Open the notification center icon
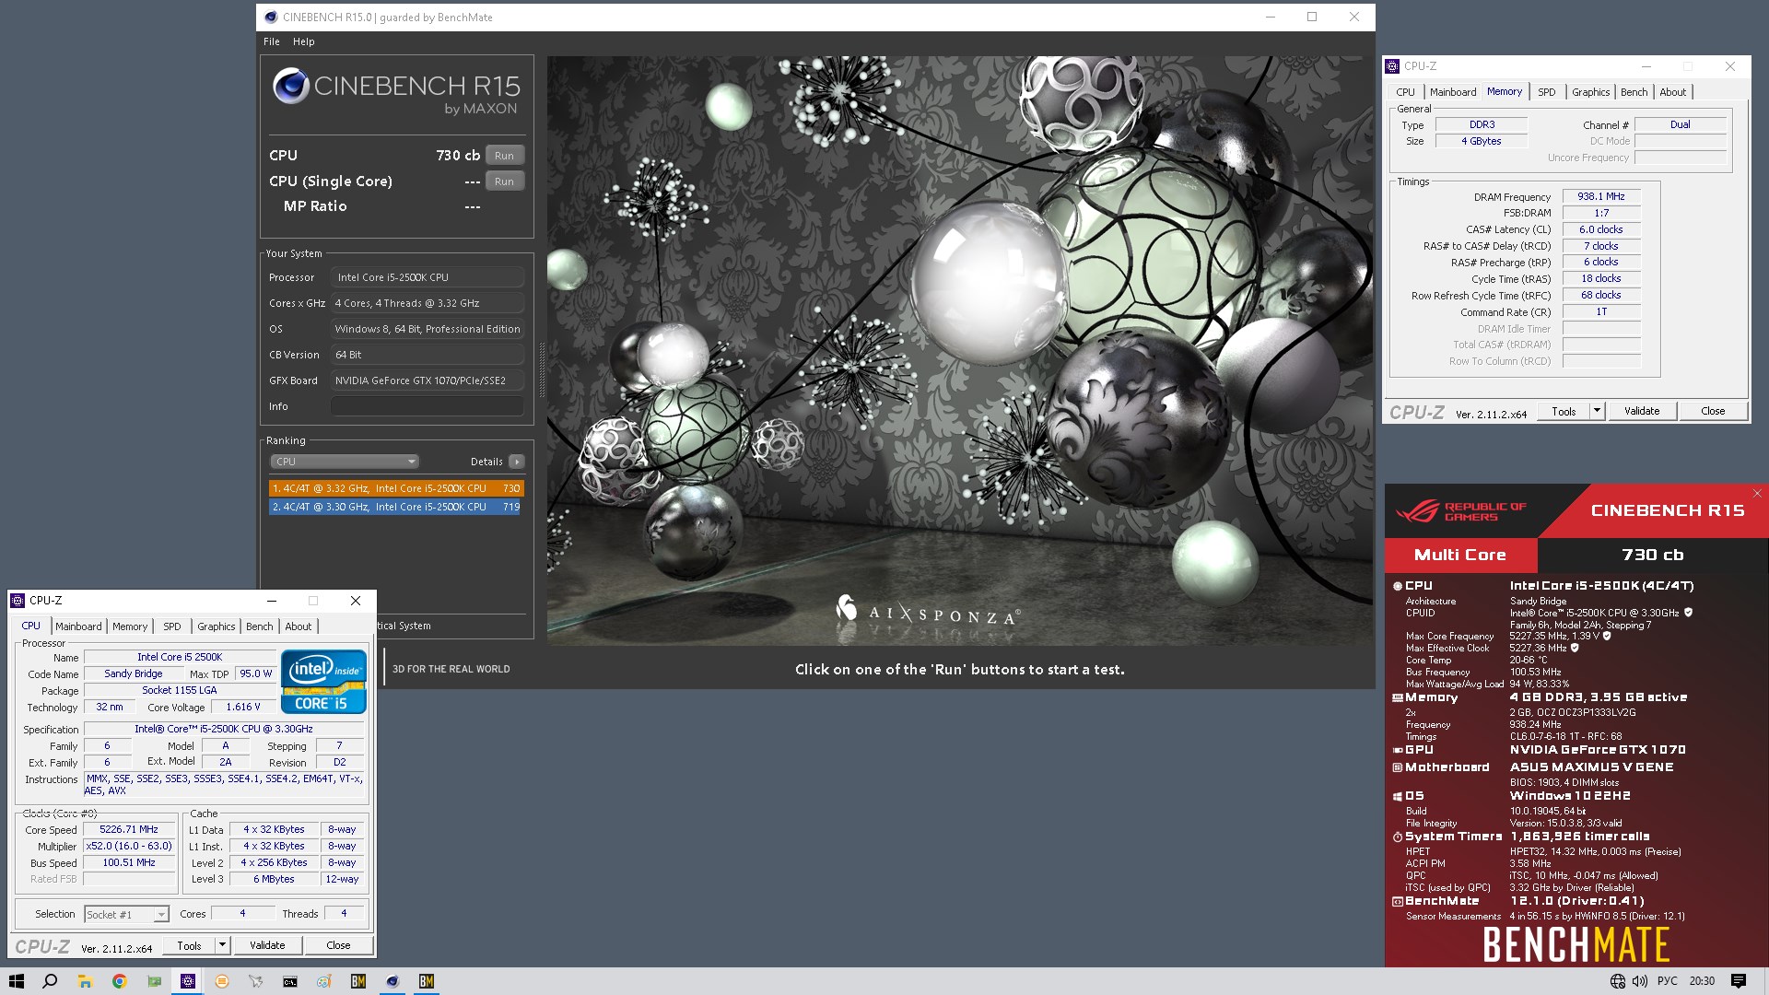This screenshot has width=1769, height=995. [1739, 981]
